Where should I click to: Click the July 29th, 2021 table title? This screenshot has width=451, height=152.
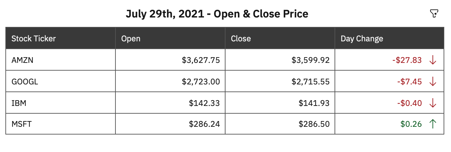tap(217, 14)
